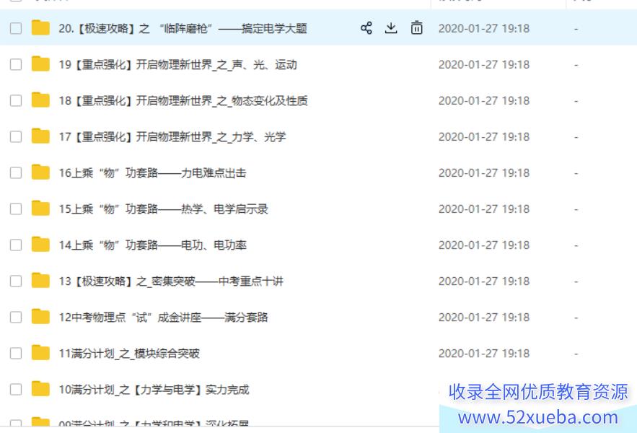The width and height of the screenshot is (637, 433).
Task: Tick checkbox for folder 20.【极速攻略】搞定电学大题
Action: 16,28
